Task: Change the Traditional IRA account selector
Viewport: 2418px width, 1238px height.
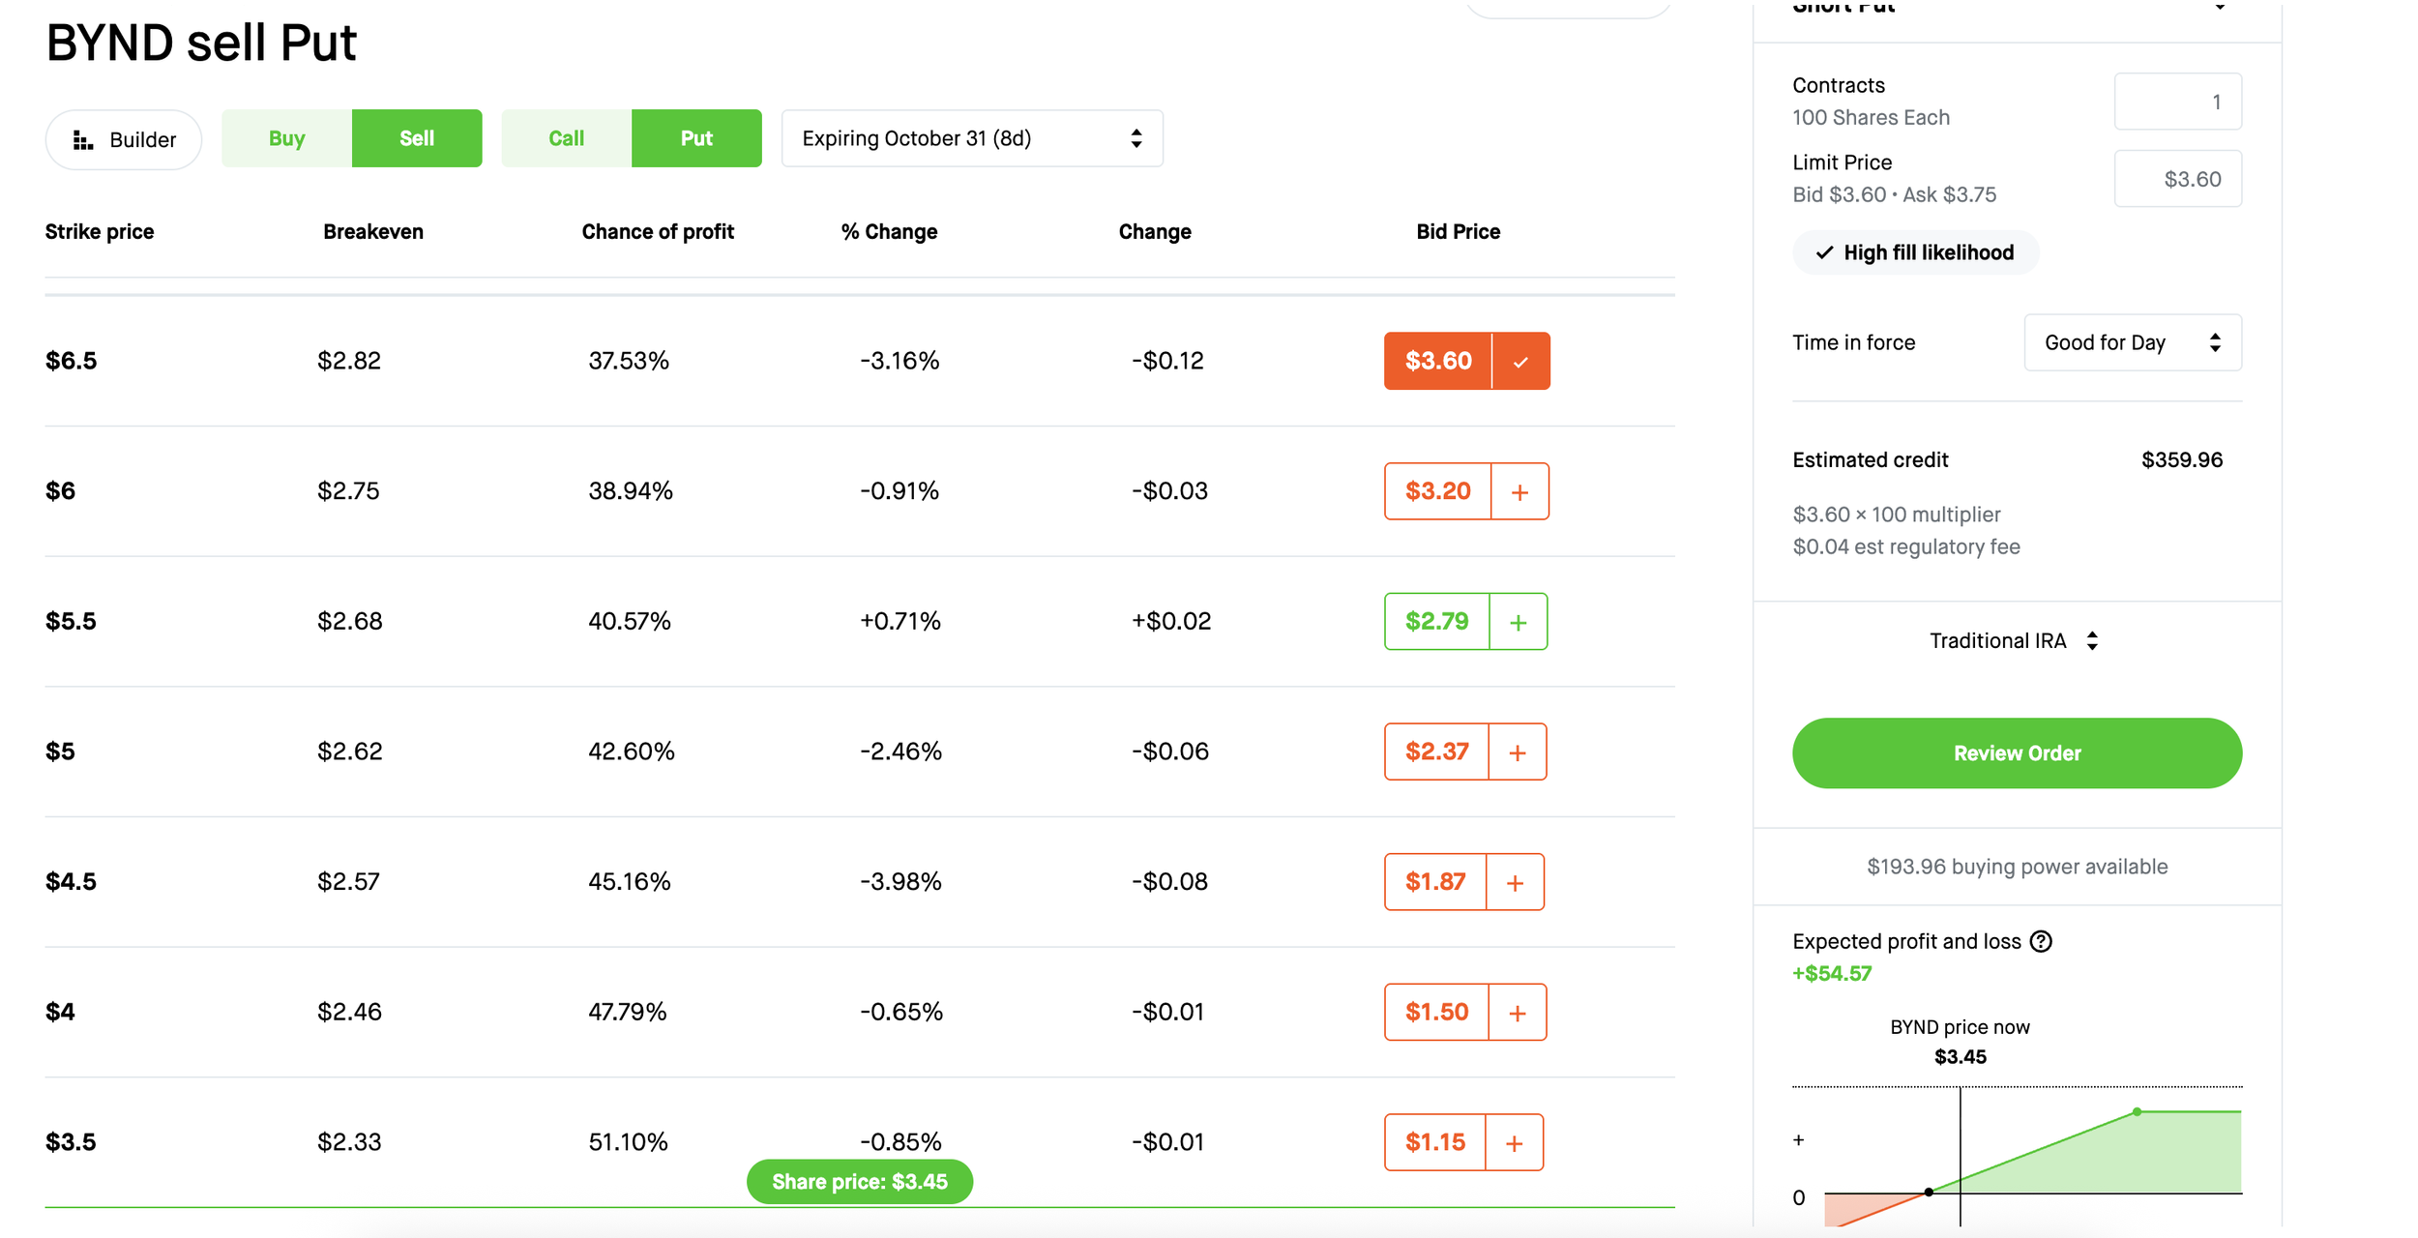Action: click(x=2016, y=641)
